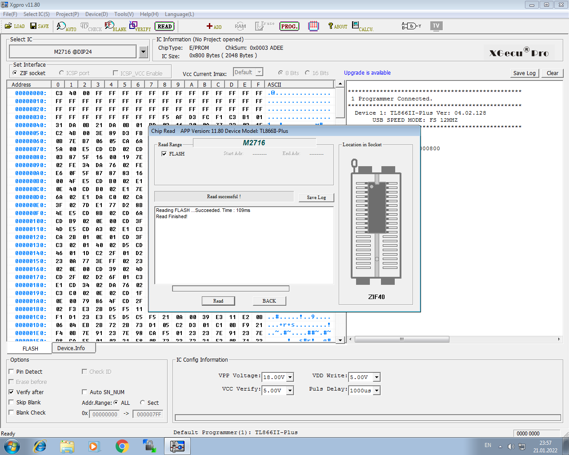Show hidden tray icons arrow
This screenshot has height=455, width=569.
[x=500, y=446]
